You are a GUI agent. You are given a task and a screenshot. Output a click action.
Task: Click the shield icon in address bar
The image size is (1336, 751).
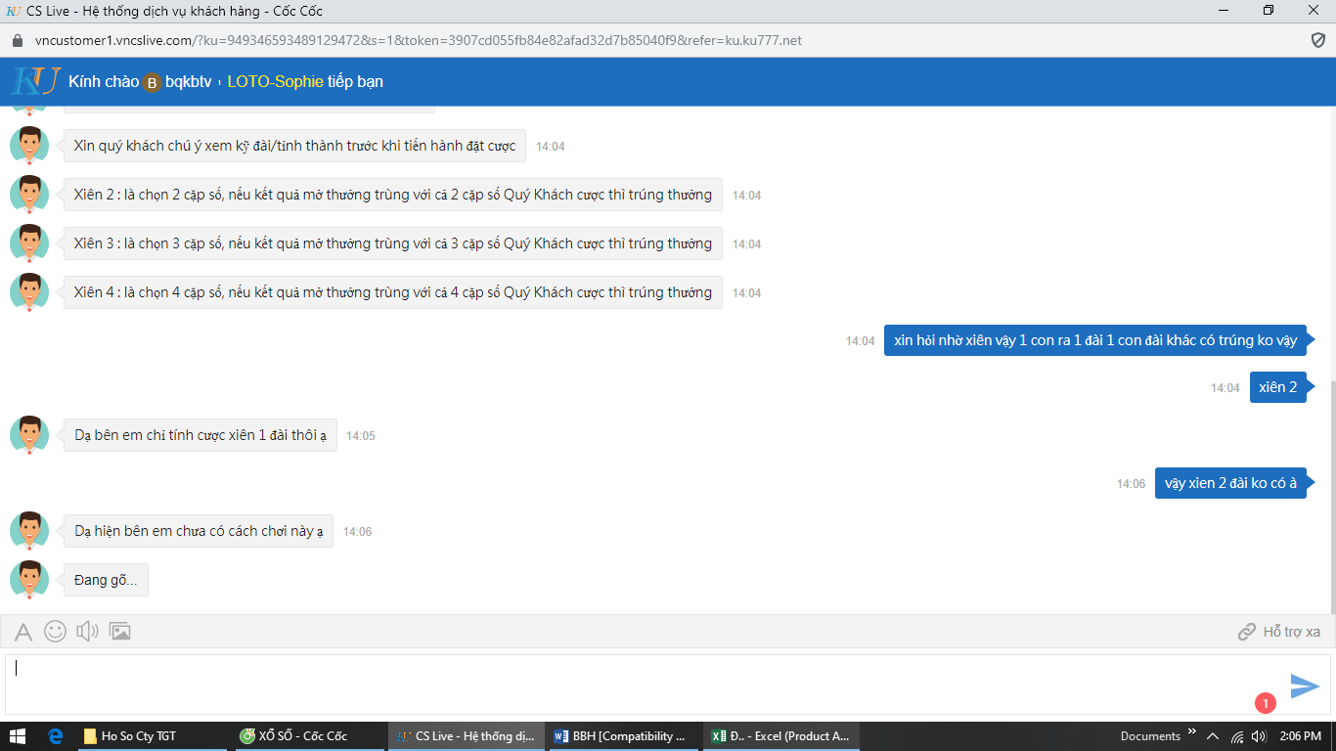pyautogui.click(x=1317, y=40)
